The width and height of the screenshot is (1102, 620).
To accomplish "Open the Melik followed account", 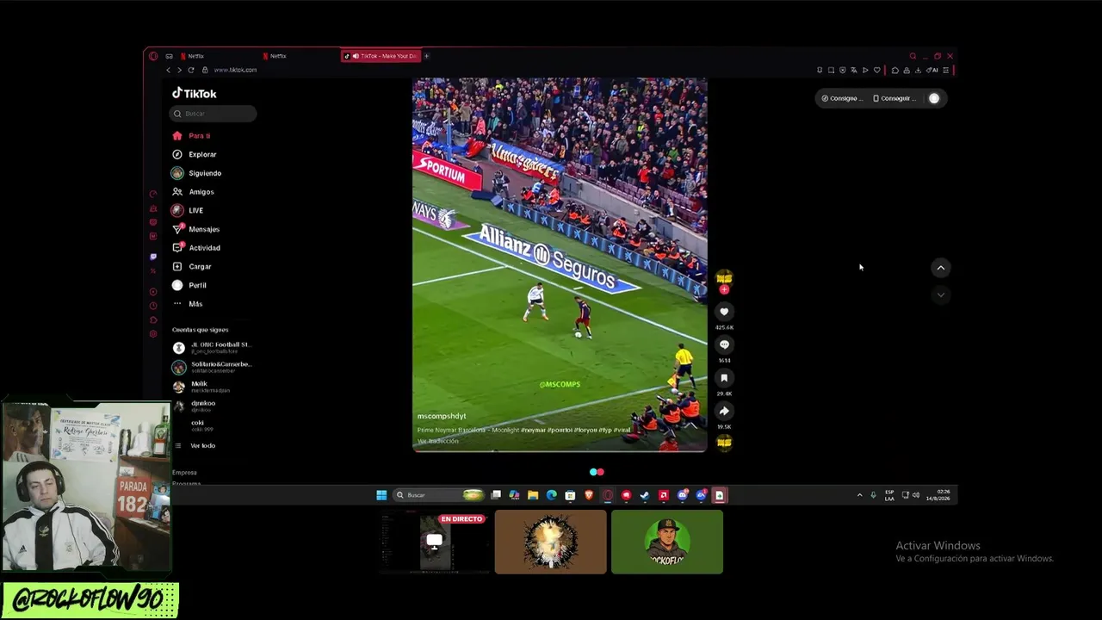I will coord(201,387).
